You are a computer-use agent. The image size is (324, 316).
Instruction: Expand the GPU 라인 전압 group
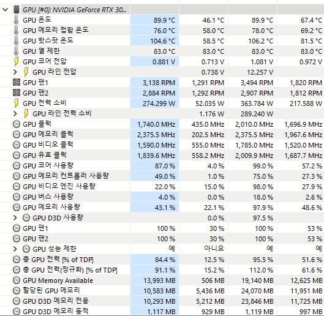(15, 72)
